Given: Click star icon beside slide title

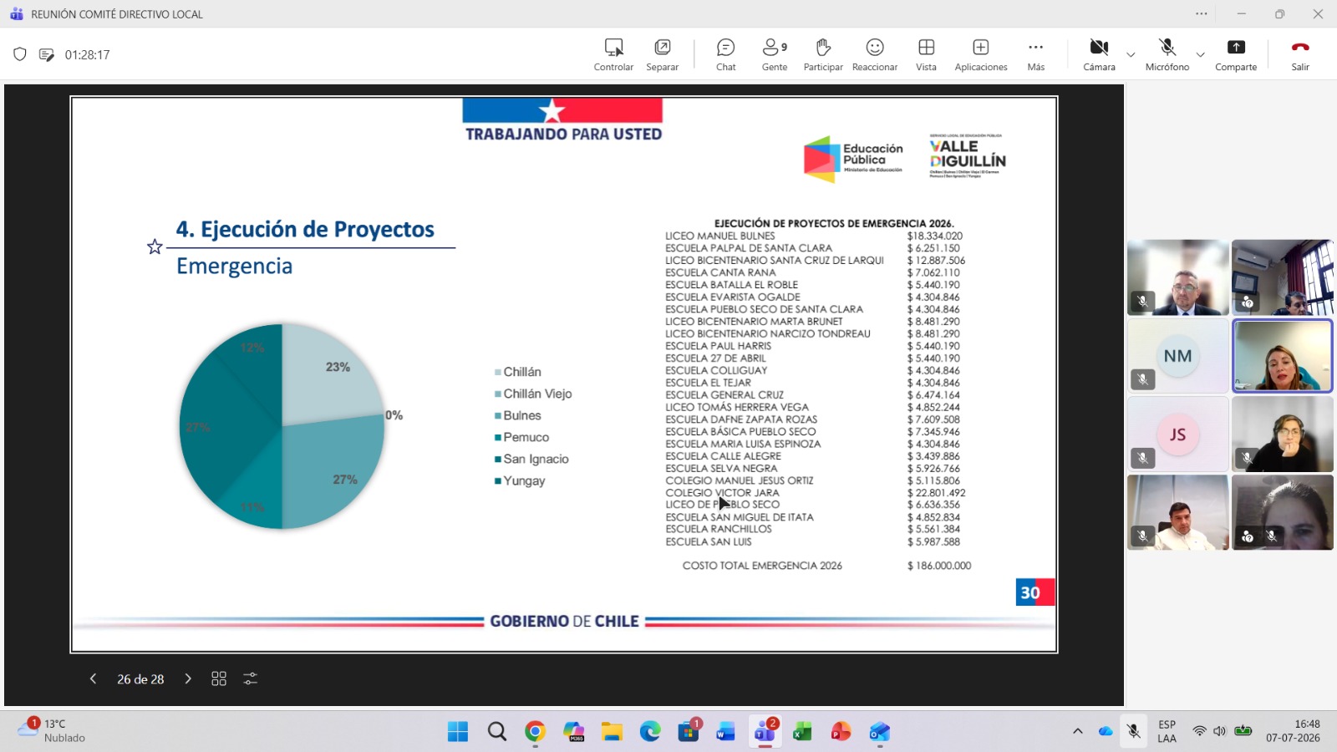Looking at the screenshot, I should coord(155,246).
